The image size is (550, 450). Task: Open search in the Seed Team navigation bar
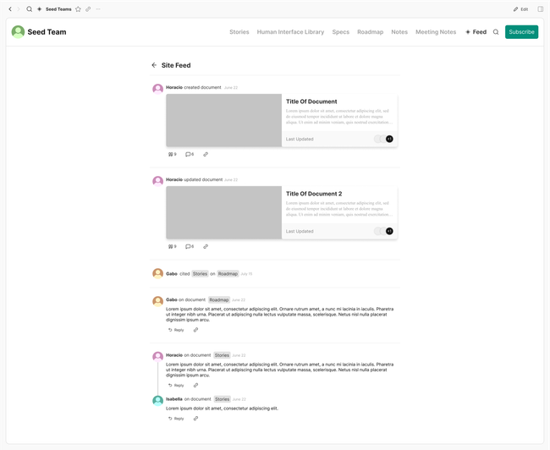coord(496,32)
